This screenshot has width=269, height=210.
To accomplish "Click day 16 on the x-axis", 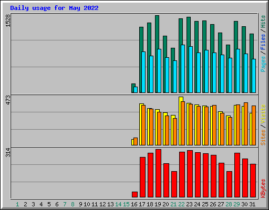I will click(134, 204).
